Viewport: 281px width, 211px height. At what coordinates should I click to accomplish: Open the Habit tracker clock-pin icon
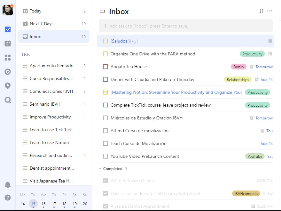tap(8, 86)
